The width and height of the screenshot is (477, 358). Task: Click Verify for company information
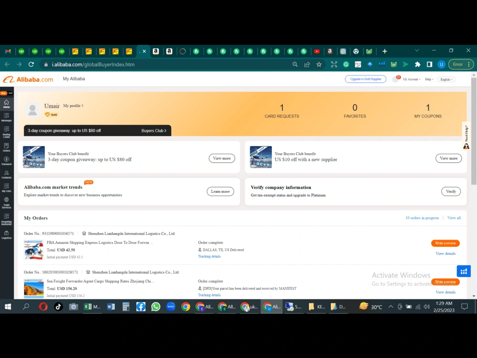pyautogui.click(x=451, y=191)
